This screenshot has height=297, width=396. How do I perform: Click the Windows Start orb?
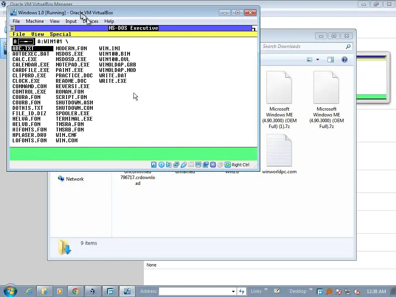[10, 291]
